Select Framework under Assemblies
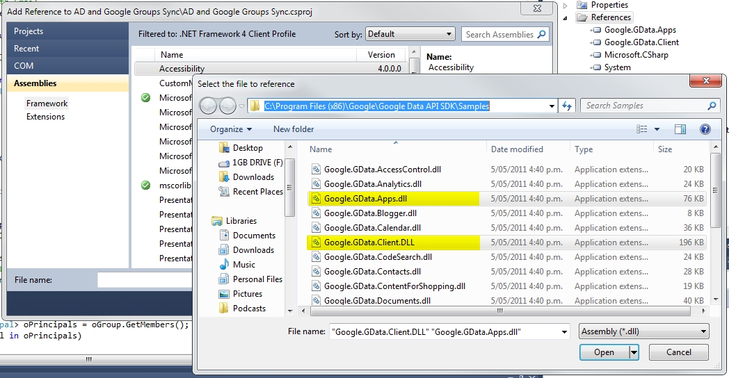 pos(47,104)
